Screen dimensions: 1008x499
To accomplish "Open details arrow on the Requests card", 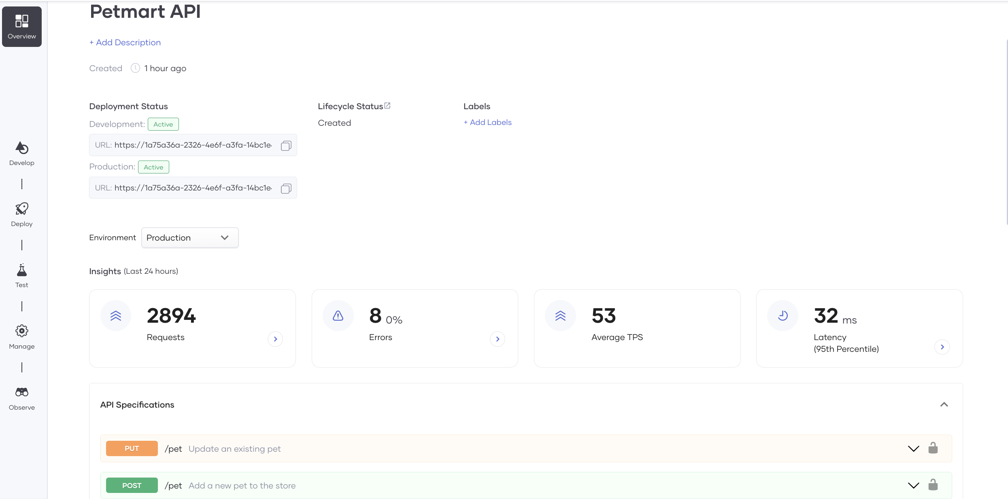I will click(275, 339).
